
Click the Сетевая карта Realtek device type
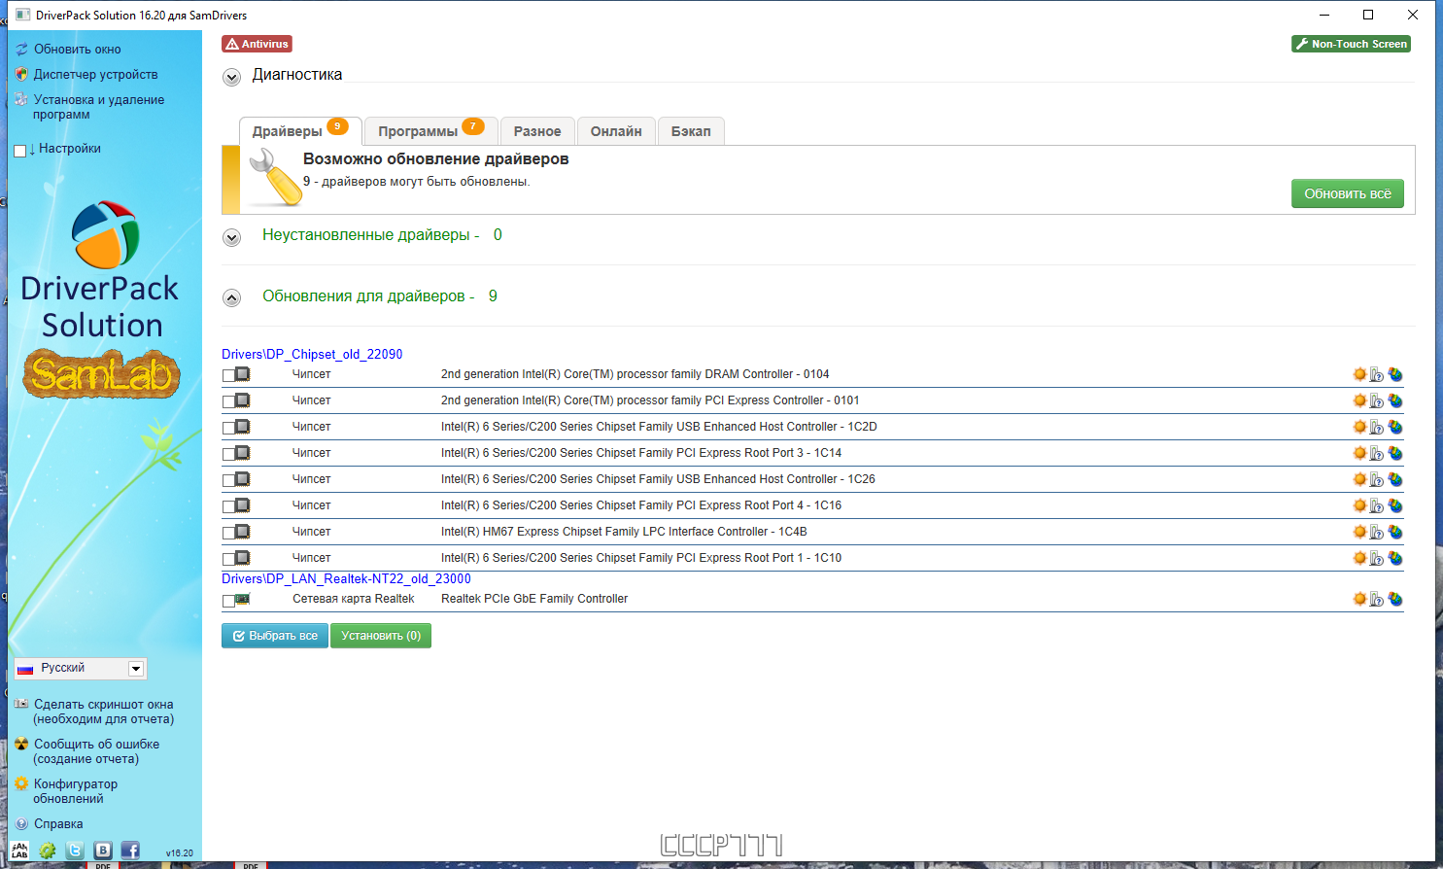(354, 599)
